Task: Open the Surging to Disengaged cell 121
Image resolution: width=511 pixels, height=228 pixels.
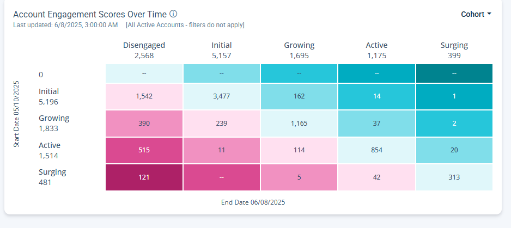Action: pos(144,177)
